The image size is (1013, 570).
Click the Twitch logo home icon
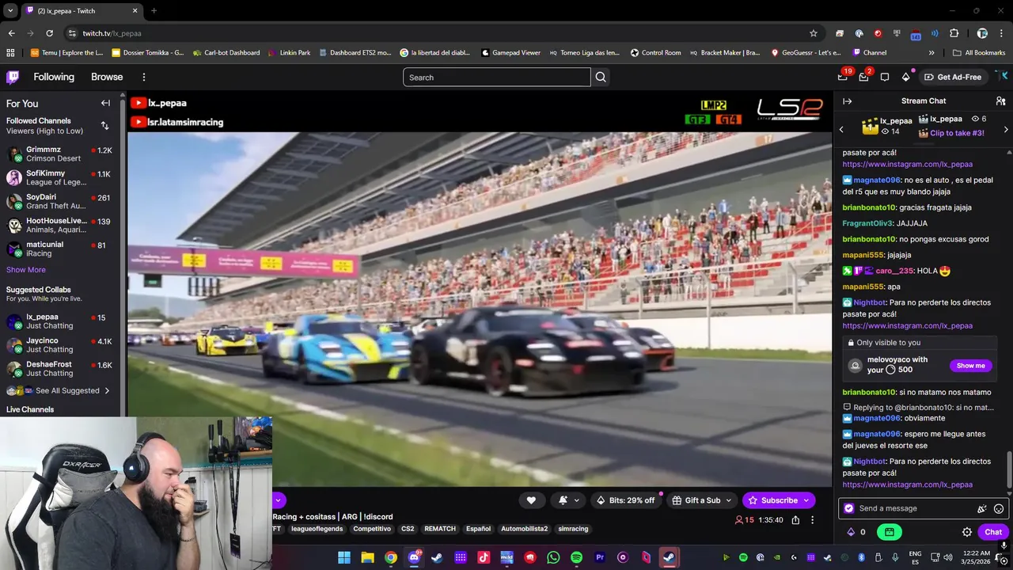13,77
